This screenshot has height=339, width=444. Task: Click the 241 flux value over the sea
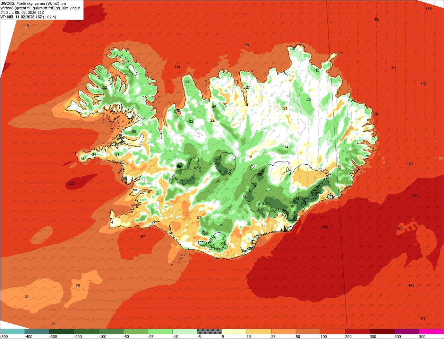click(415, 195)
